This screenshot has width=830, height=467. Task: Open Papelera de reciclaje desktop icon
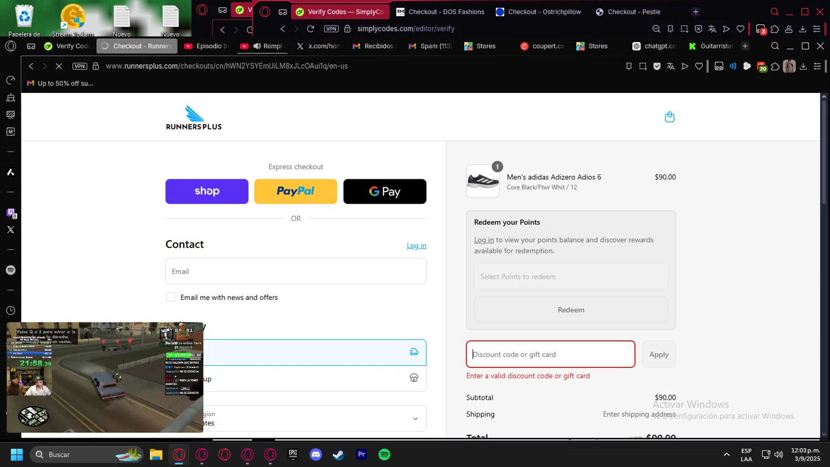pyautogui.click(x=24, y=20)
